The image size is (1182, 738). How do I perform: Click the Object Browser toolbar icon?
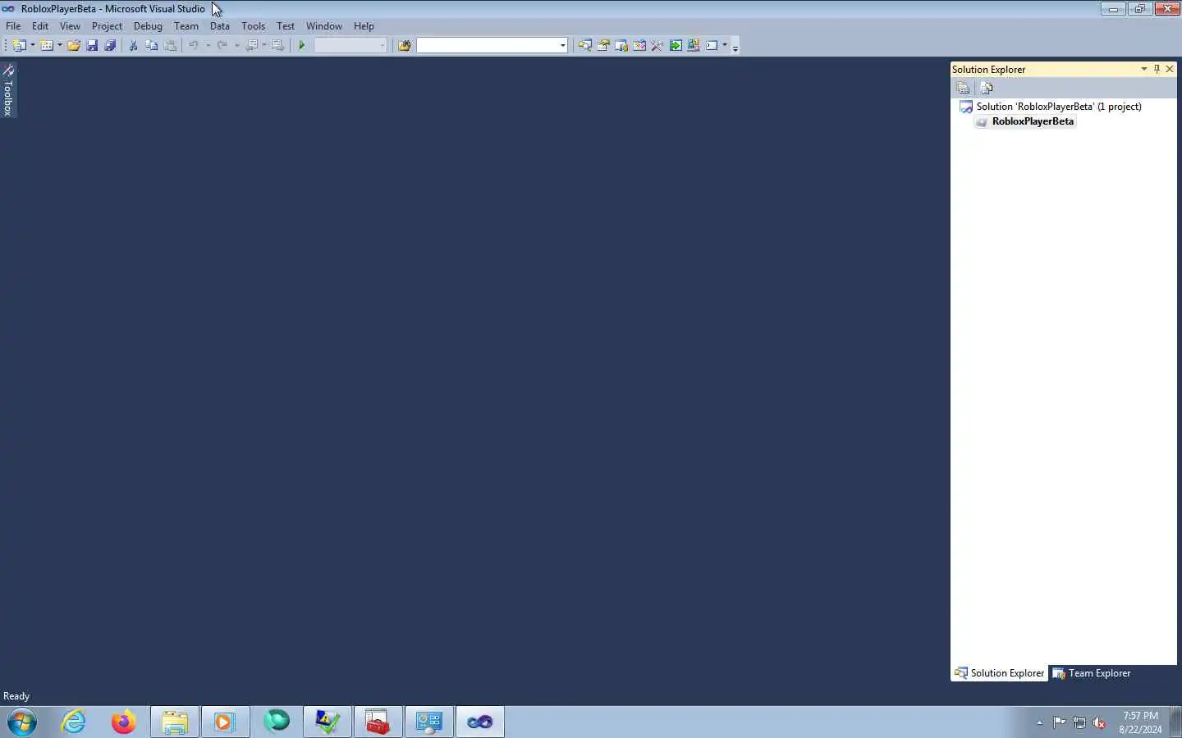639,45
